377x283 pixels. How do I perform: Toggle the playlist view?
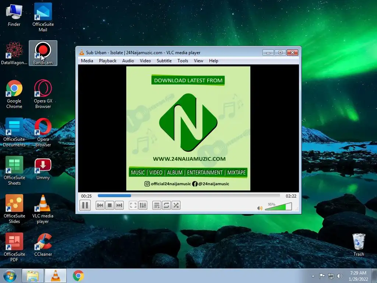(x=157, y=205)
